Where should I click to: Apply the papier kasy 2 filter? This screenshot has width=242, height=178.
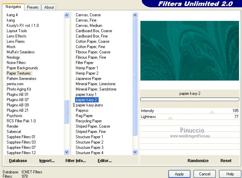pyautogui.click(x=179, y=174)
